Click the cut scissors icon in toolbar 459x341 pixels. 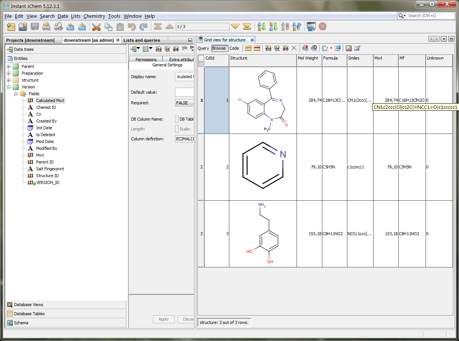click(96, 27)
